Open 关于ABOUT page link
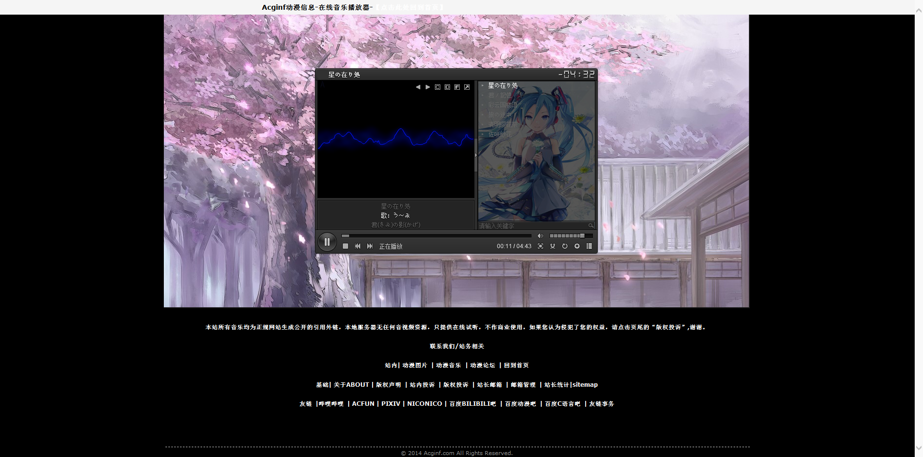 pos(352,385)
